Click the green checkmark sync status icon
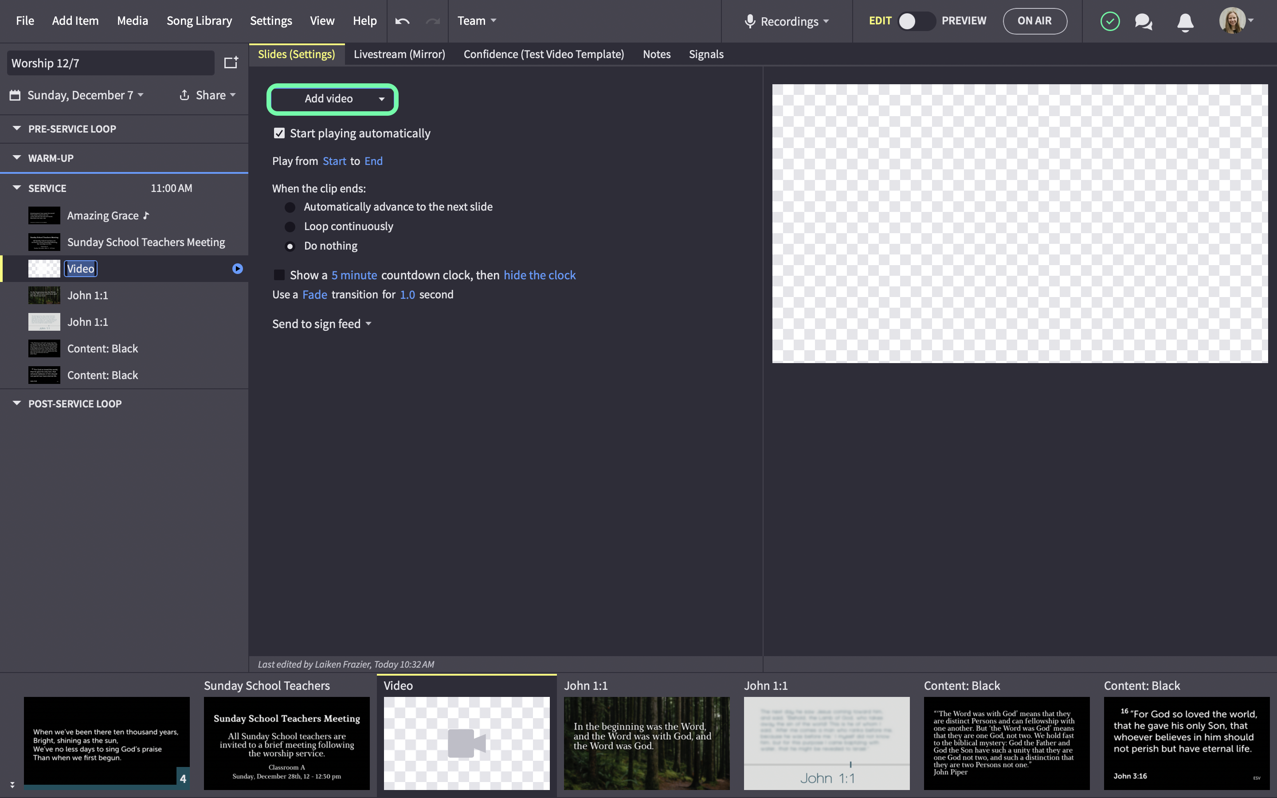The image size is (1277, 798). click(x=1110, y=21)
